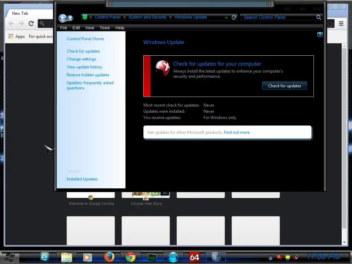Click Check for updates for your computer heading
The height and width of the screenshot is (264, 352).
217,64
